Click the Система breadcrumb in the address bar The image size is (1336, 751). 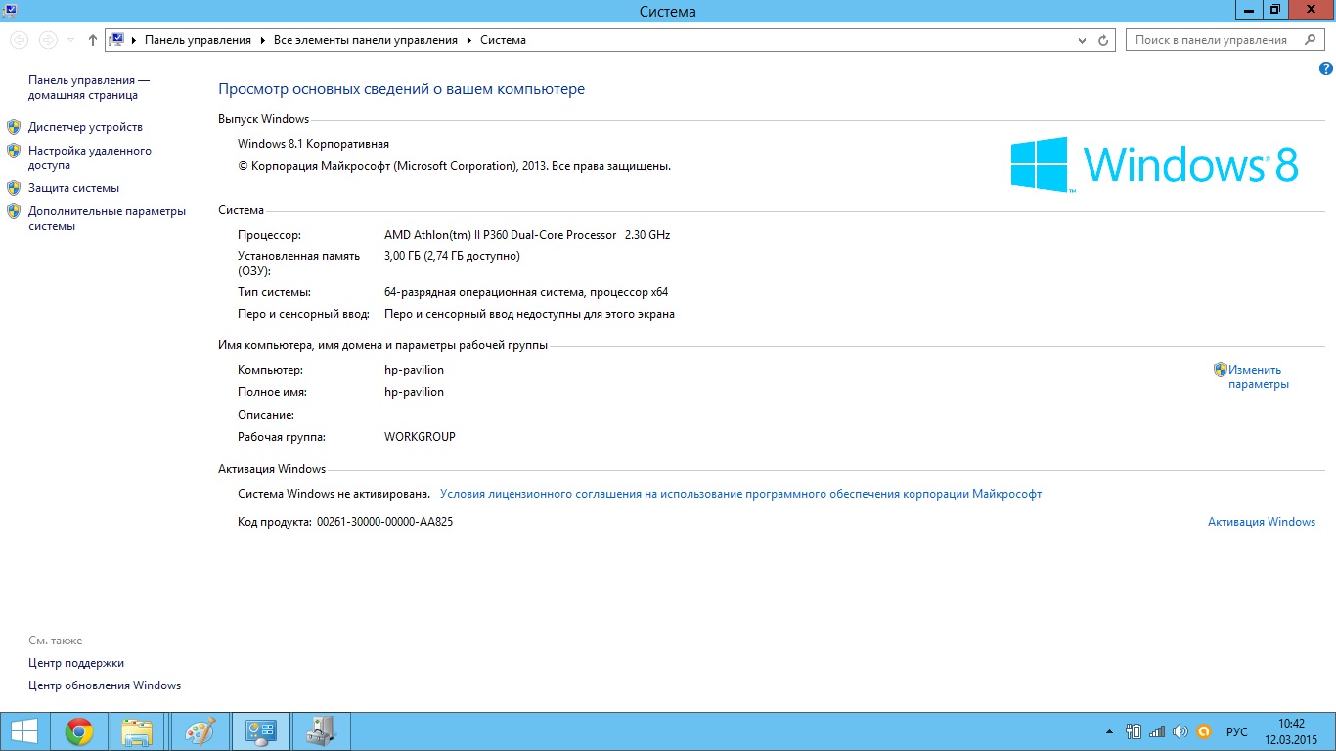pos(503,40)
